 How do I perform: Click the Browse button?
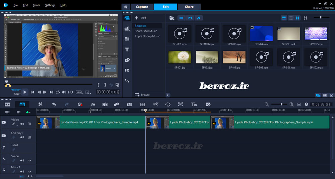142,95
